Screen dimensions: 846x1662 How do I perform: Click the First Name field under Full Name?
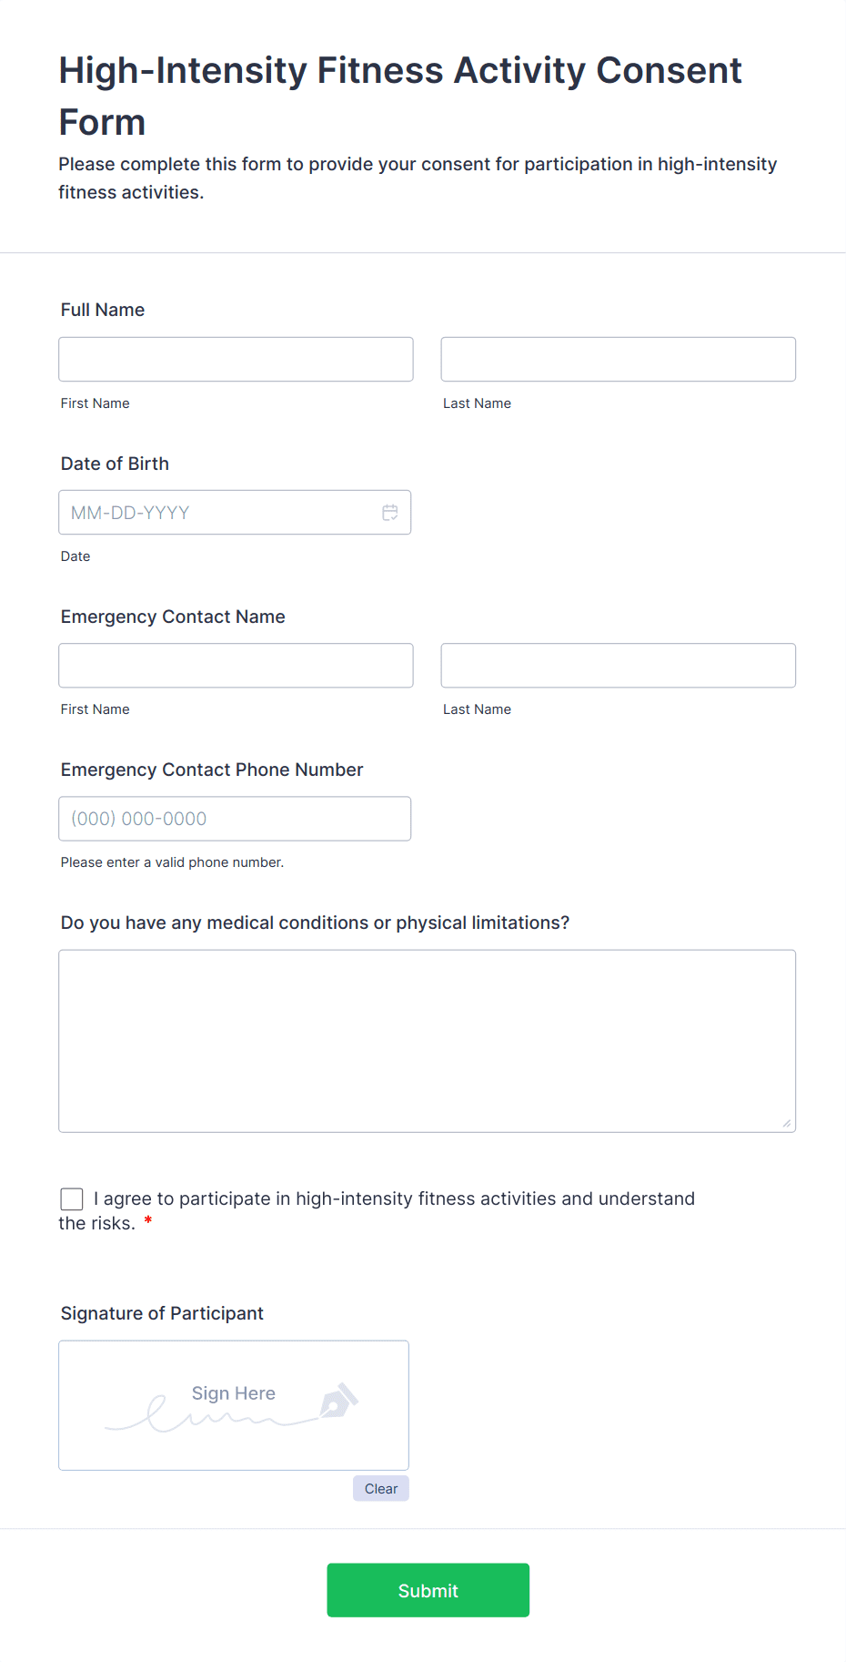tap(235, 359)
